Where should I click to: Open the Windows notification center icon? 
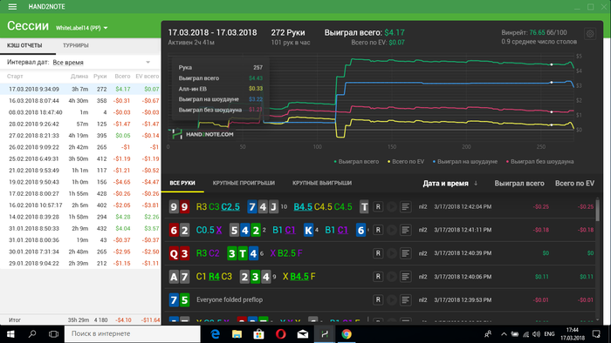pyautogui.click(x=596, y=334)
